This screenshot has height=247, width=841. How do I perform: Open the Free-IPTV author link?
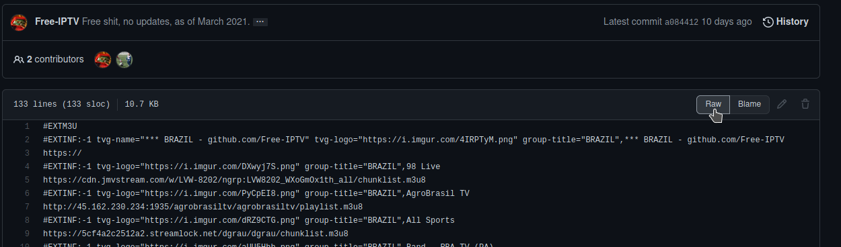(57, 21)
